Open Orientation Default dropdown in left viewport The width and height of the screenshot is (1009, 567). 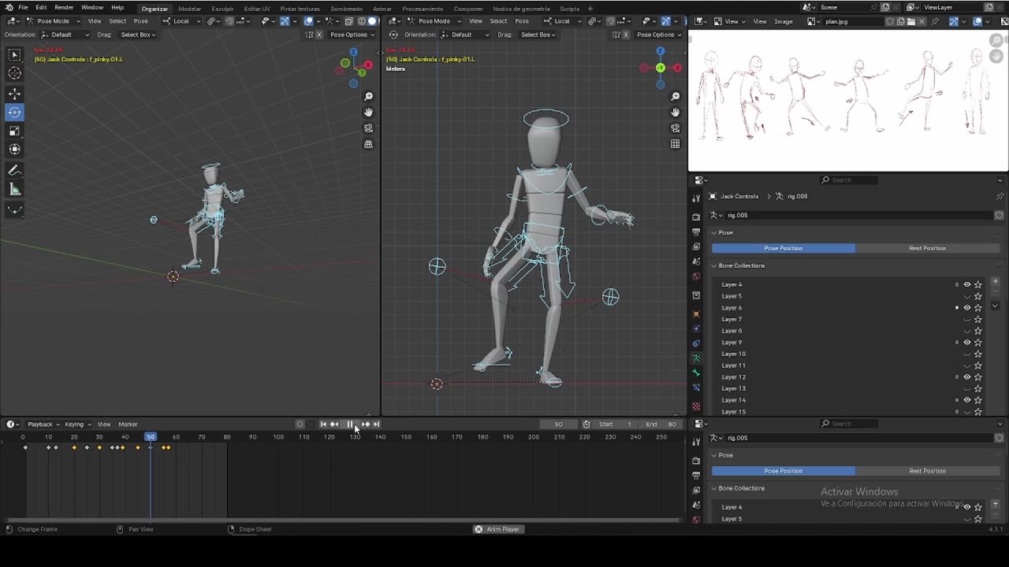coord(66,35)
